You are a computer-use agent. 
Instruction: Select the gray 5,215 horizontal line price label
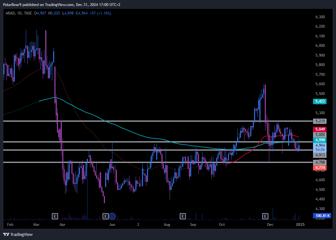320,121
